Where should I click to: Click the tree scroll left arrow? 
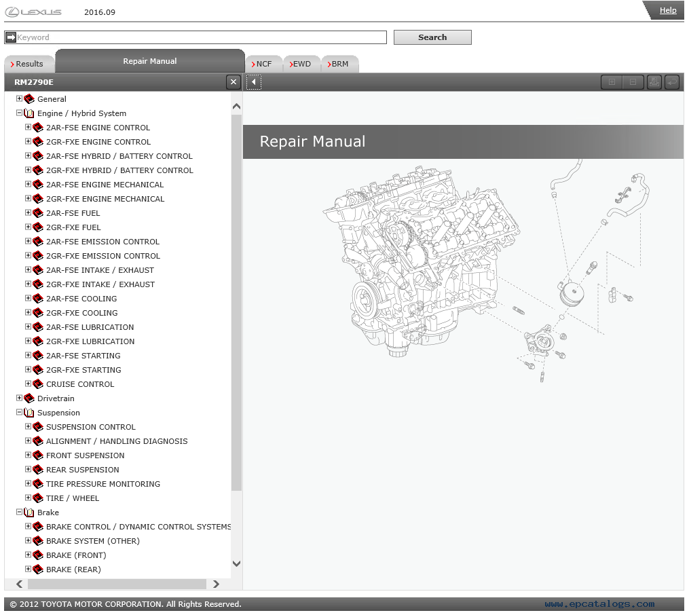[x=19, y=584]
